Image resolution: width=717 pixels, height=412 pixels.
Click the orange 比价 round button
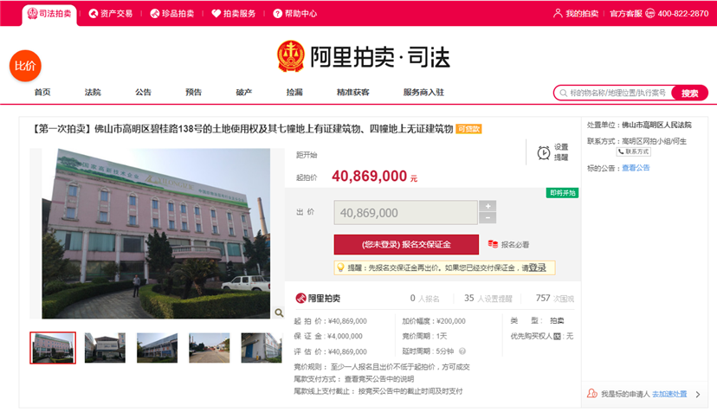pos(25,66)
